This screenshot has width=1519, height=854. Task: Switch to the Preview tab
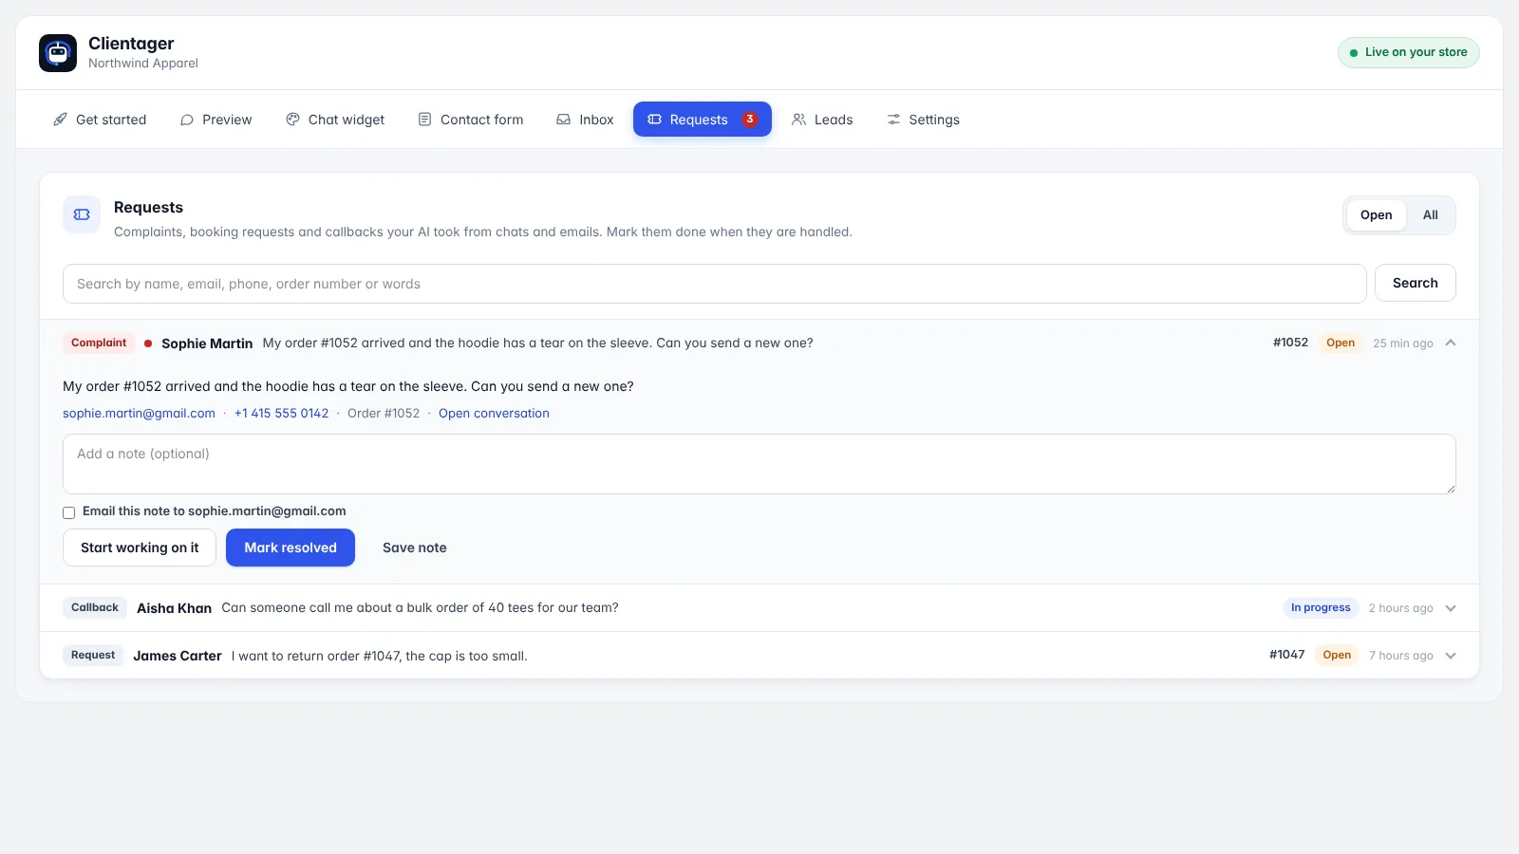click(x=216, y=120)
